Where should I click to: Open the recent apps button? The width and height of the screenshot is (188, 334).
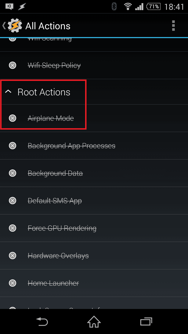[x=146, y=321]
